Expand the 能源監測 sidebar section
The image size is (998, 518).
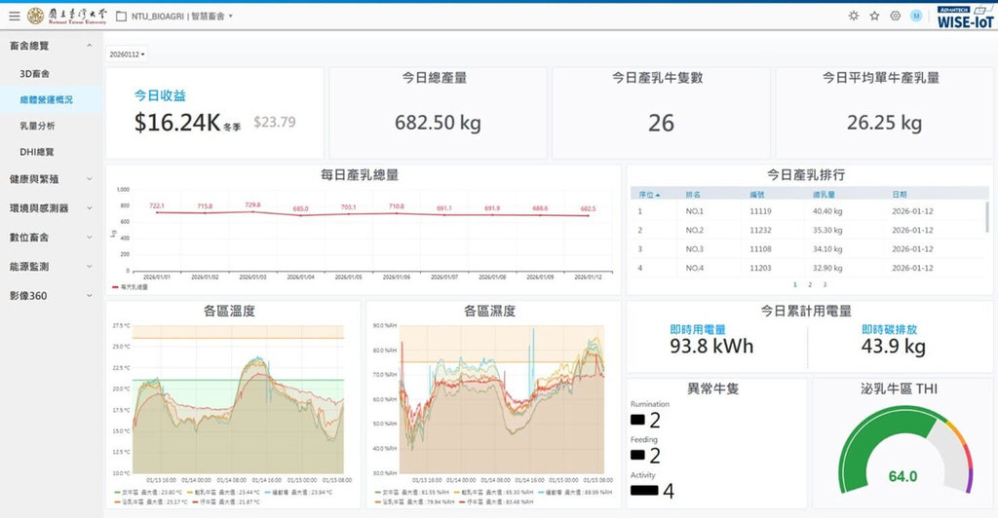(x=51, y=266)
